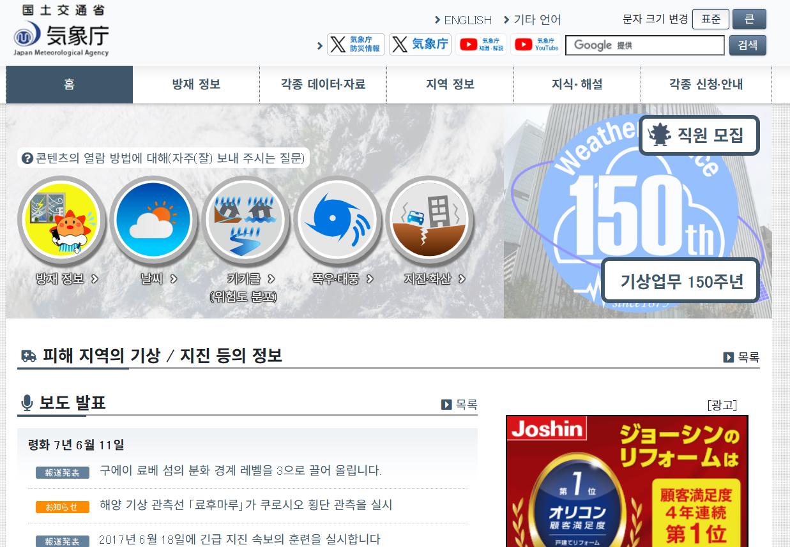Open the 폭우·태풍 typhoon icon

pos(338,220)
